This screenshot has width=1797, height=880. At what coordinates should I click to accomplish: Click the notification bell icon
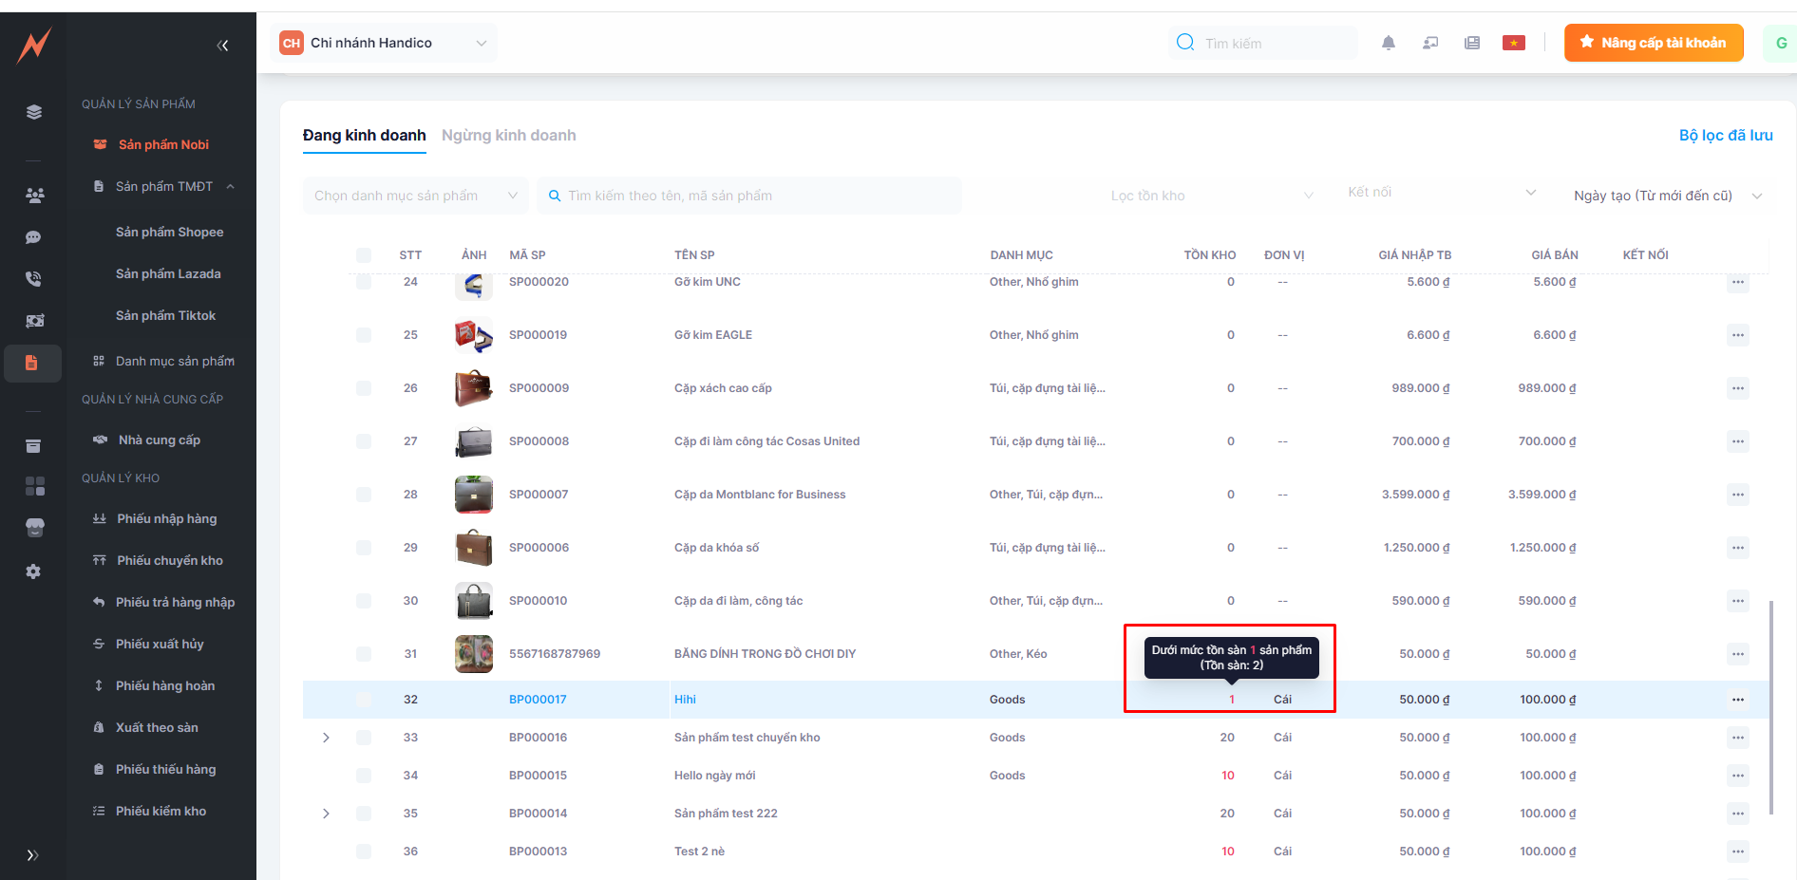(1388, 43)
